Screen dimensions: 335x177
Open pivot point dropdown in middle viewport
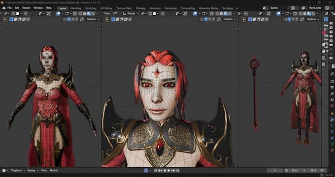143,14
